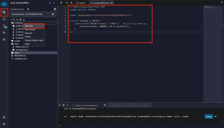Open the workspaces hamburger menu
The height and width of the screenshot is (128, 224).
pyautogui.click(x=55, y=9)
